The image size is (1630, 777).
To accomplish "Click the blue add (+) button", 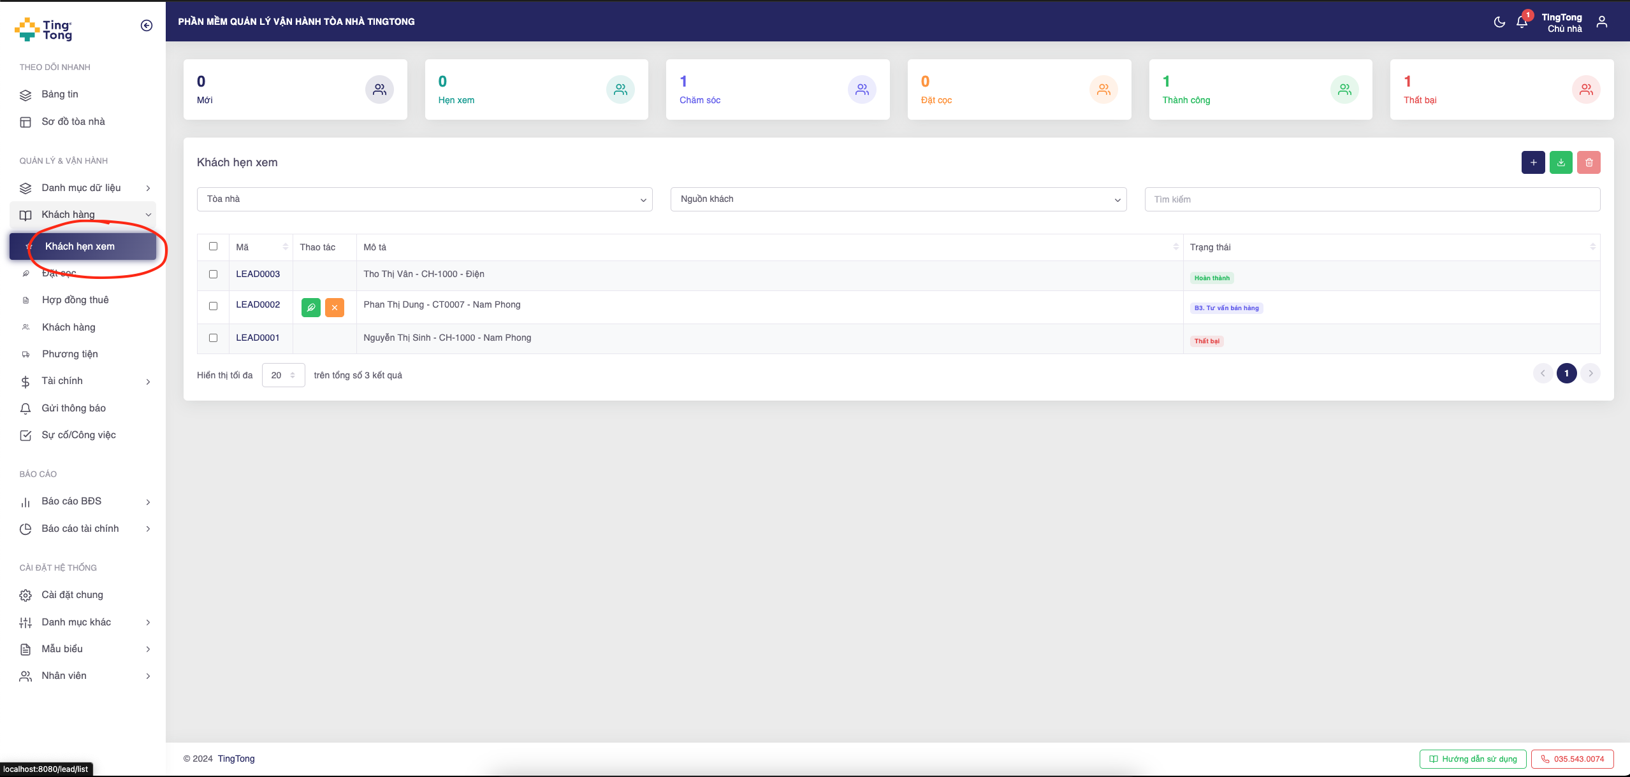I will [x=1532, y=162].
